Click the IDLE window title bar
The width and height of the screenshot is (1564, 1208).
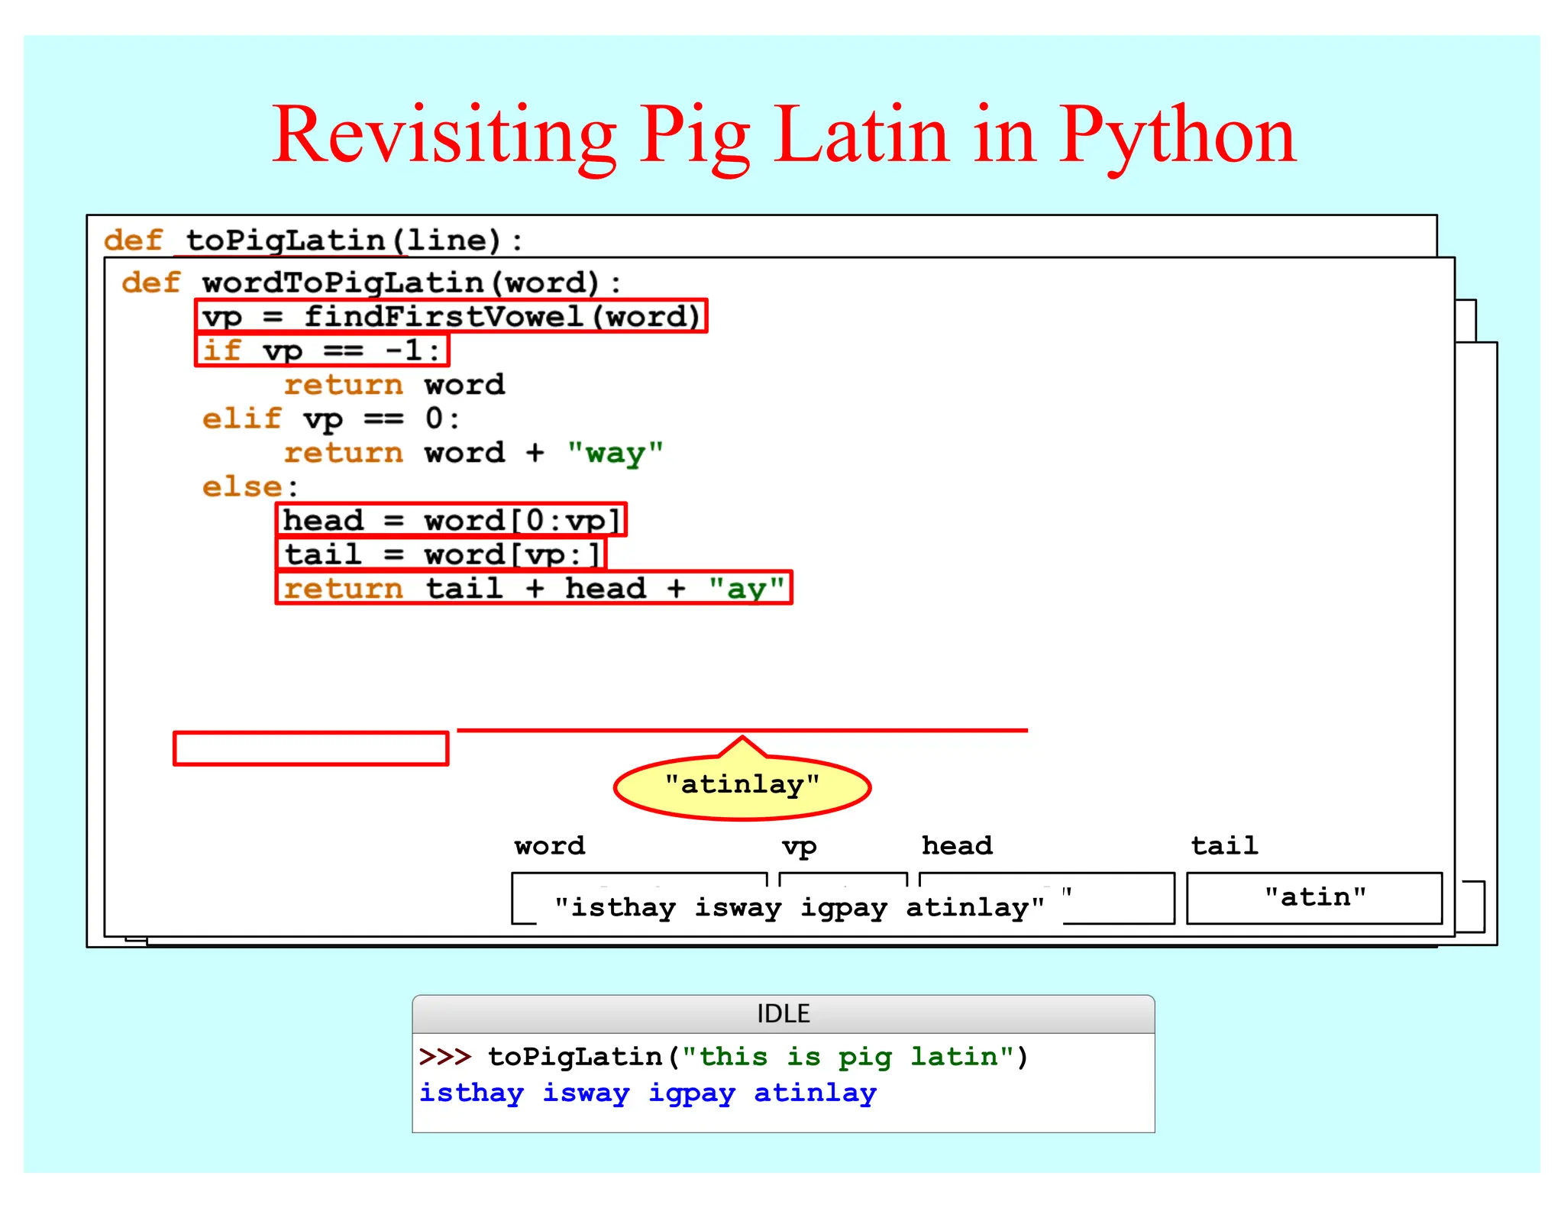pyautogui.click(x=784, y=1014)
